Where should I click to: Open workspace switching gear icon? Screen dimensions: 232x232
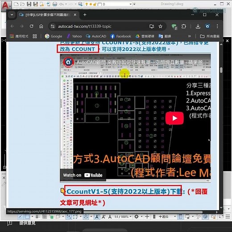pyautogui.click(x=137, y=217)
